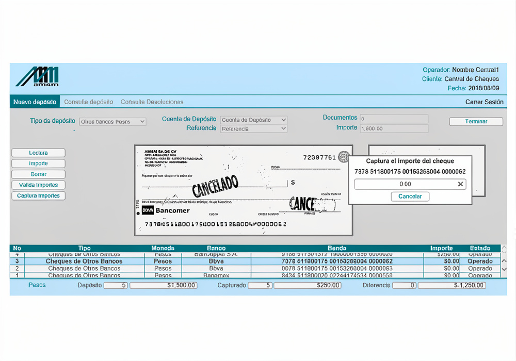Click the Importe column header
The width and height of the screenshot is (516, 361).
click(x=442, y=248)
